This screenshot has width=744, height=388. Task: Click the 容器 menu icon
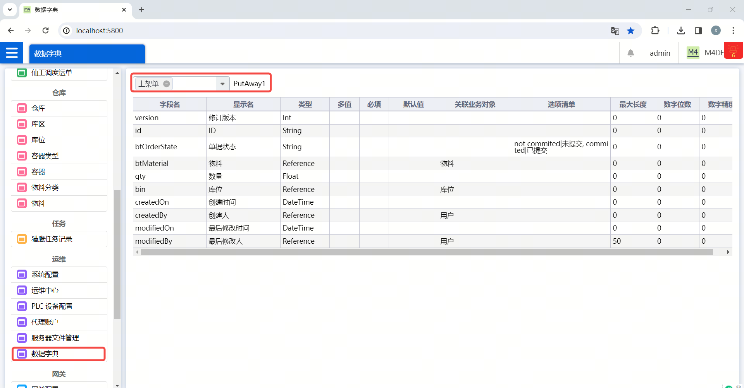[22, 172]
